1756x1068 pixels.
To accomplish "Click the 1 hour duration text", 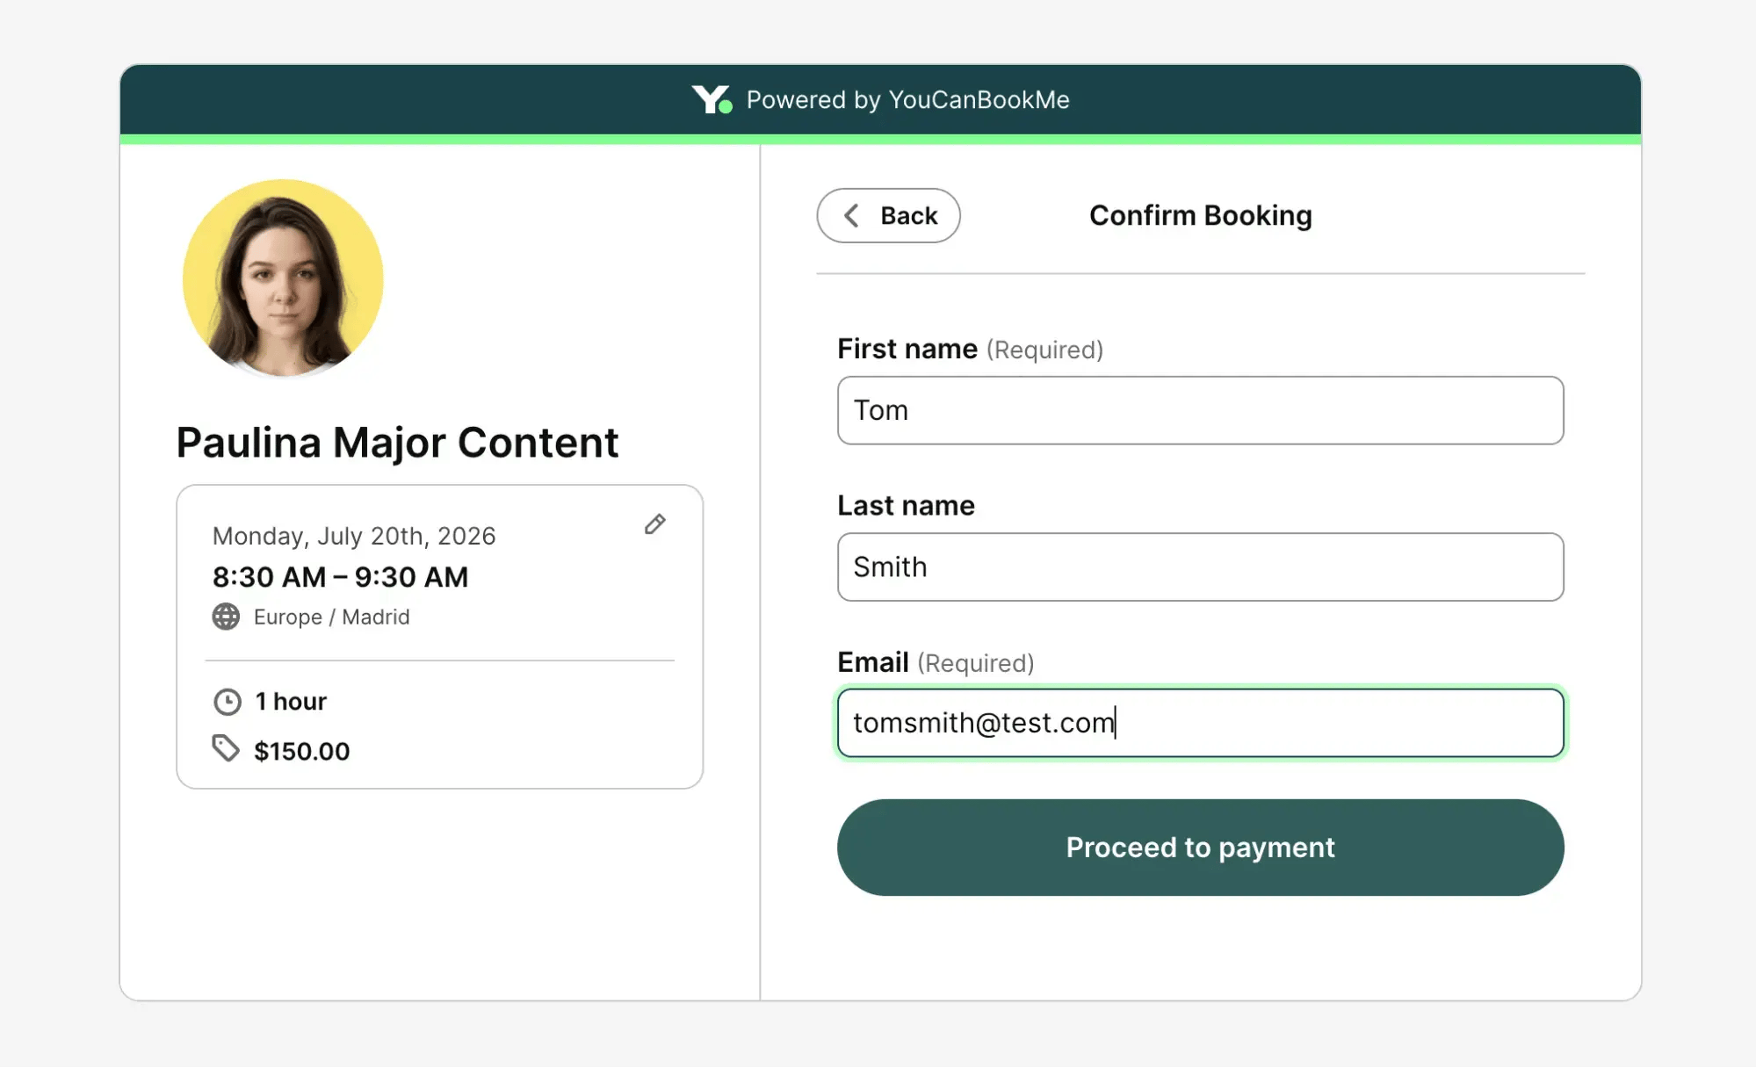I will [x=291, y=702].
